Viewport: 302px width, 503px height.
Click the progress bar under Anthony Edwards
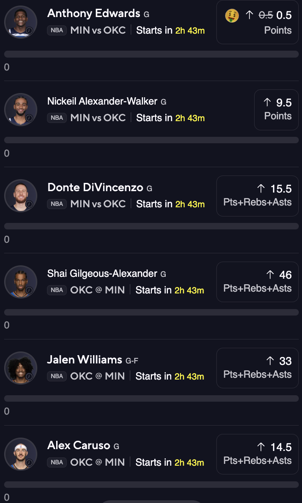pos(151,54)
